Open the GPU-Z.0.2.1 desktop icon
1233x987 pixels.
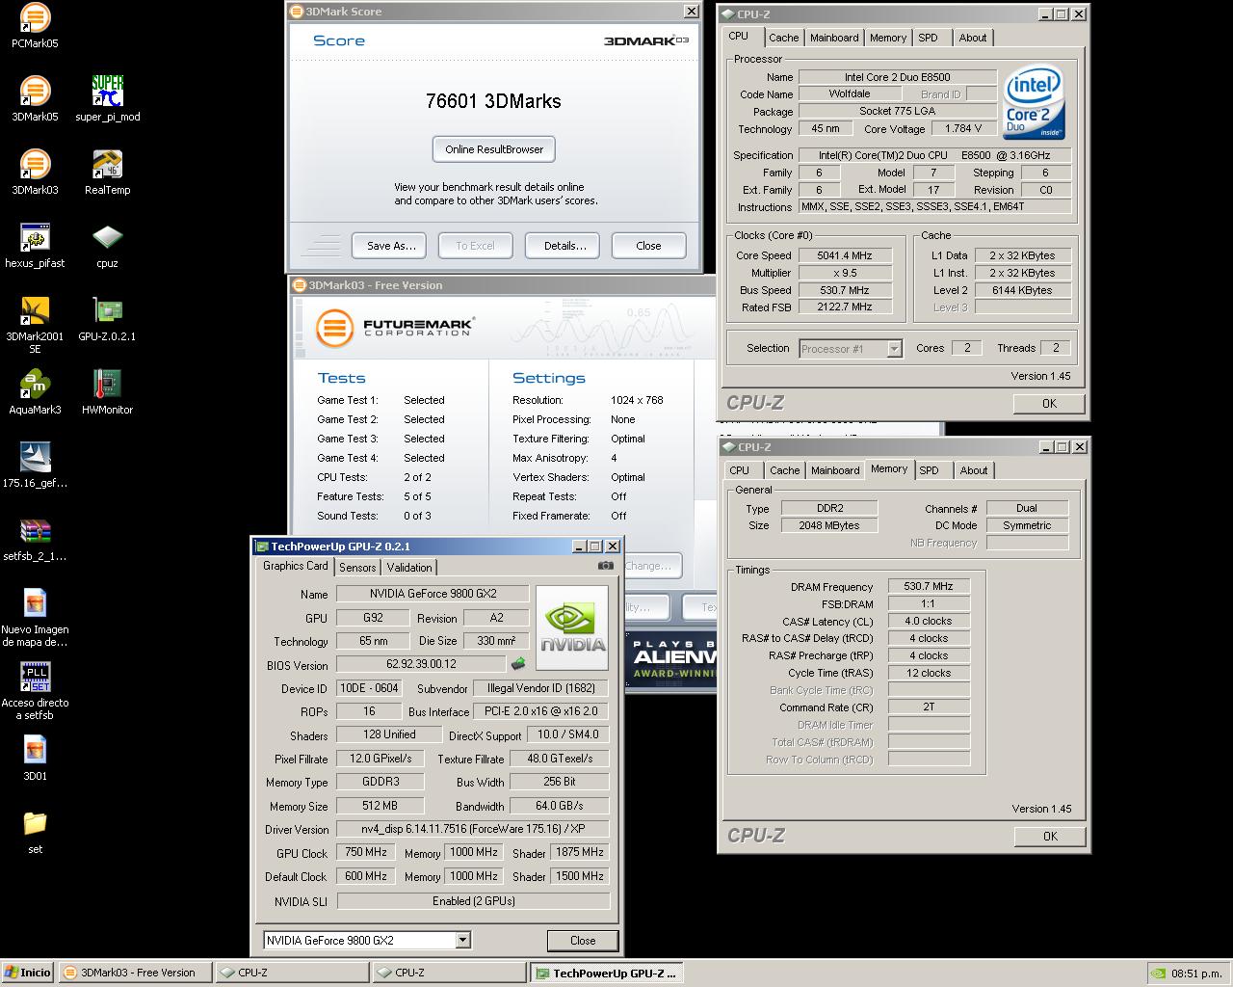[107, 319]
